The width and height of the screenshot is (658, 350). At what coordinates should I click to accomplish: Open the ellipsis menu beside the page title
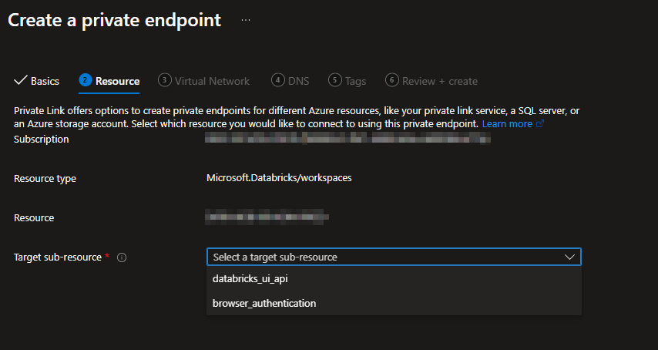coord(246,20)
